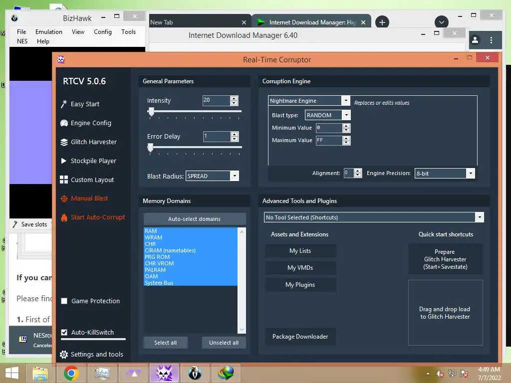Open BizHawk View menu
This screenshot has height=383, width=511.
[78, 31]
